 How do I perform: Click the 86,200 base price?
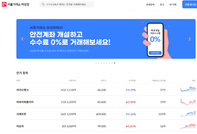[102, 90]
